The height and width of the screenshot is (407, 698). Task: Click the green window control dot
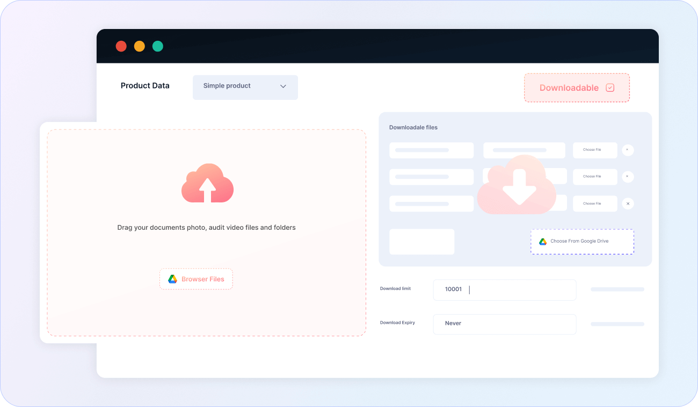(157, 46)
